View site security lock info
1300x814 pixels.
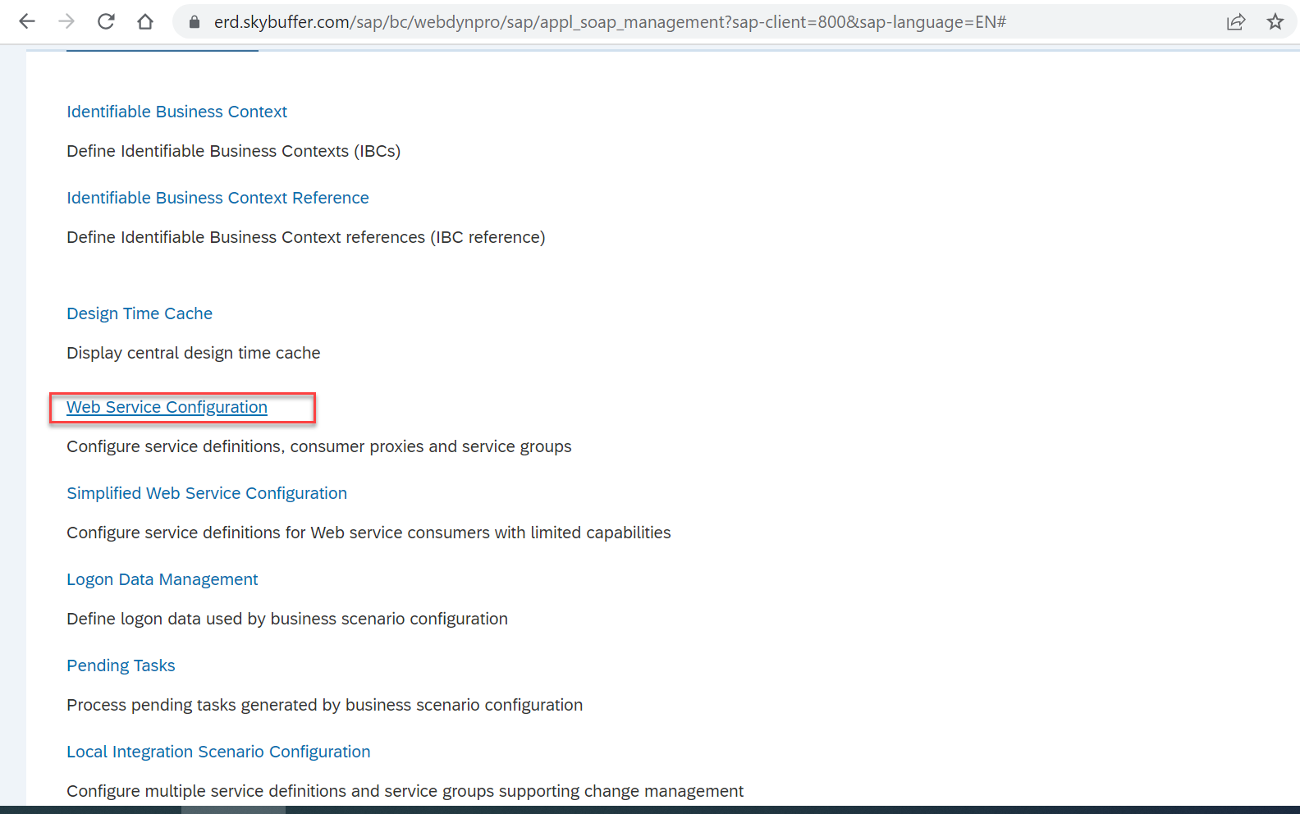coord(195,22)
